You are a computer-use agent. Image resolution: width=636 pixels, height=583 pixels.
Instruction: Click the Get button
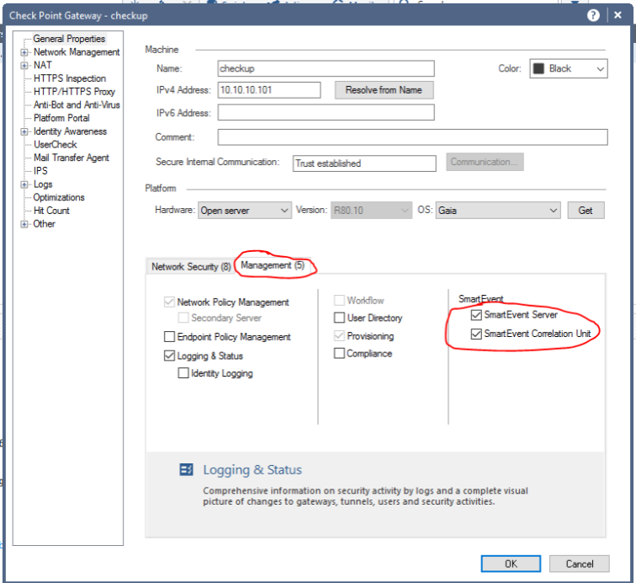pyautogui.click(x=586, y=211)
